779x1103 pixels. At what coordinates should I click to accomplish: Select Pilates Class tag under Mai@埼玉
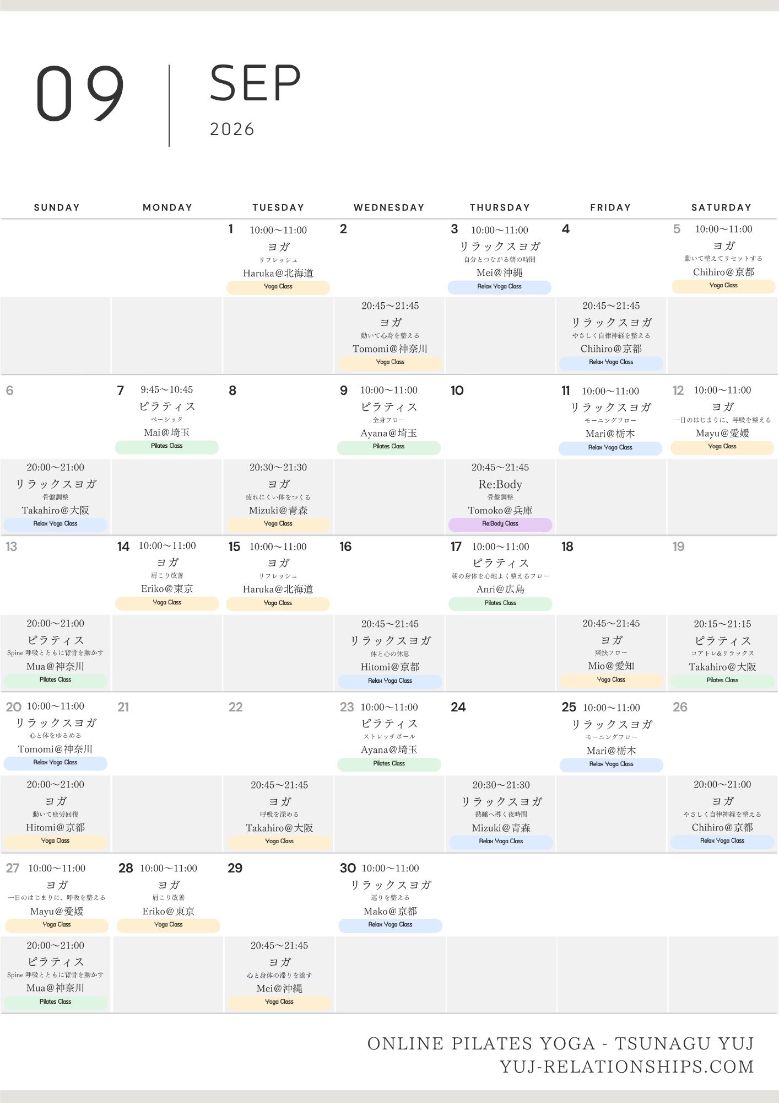coord(167,446)
